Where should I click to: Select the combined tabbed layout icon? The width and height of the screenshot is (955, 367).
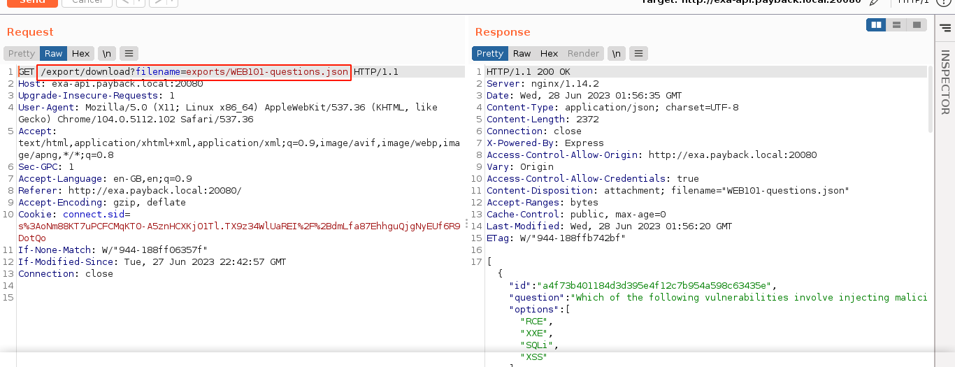pyautogui.click(x=916, y=25)
